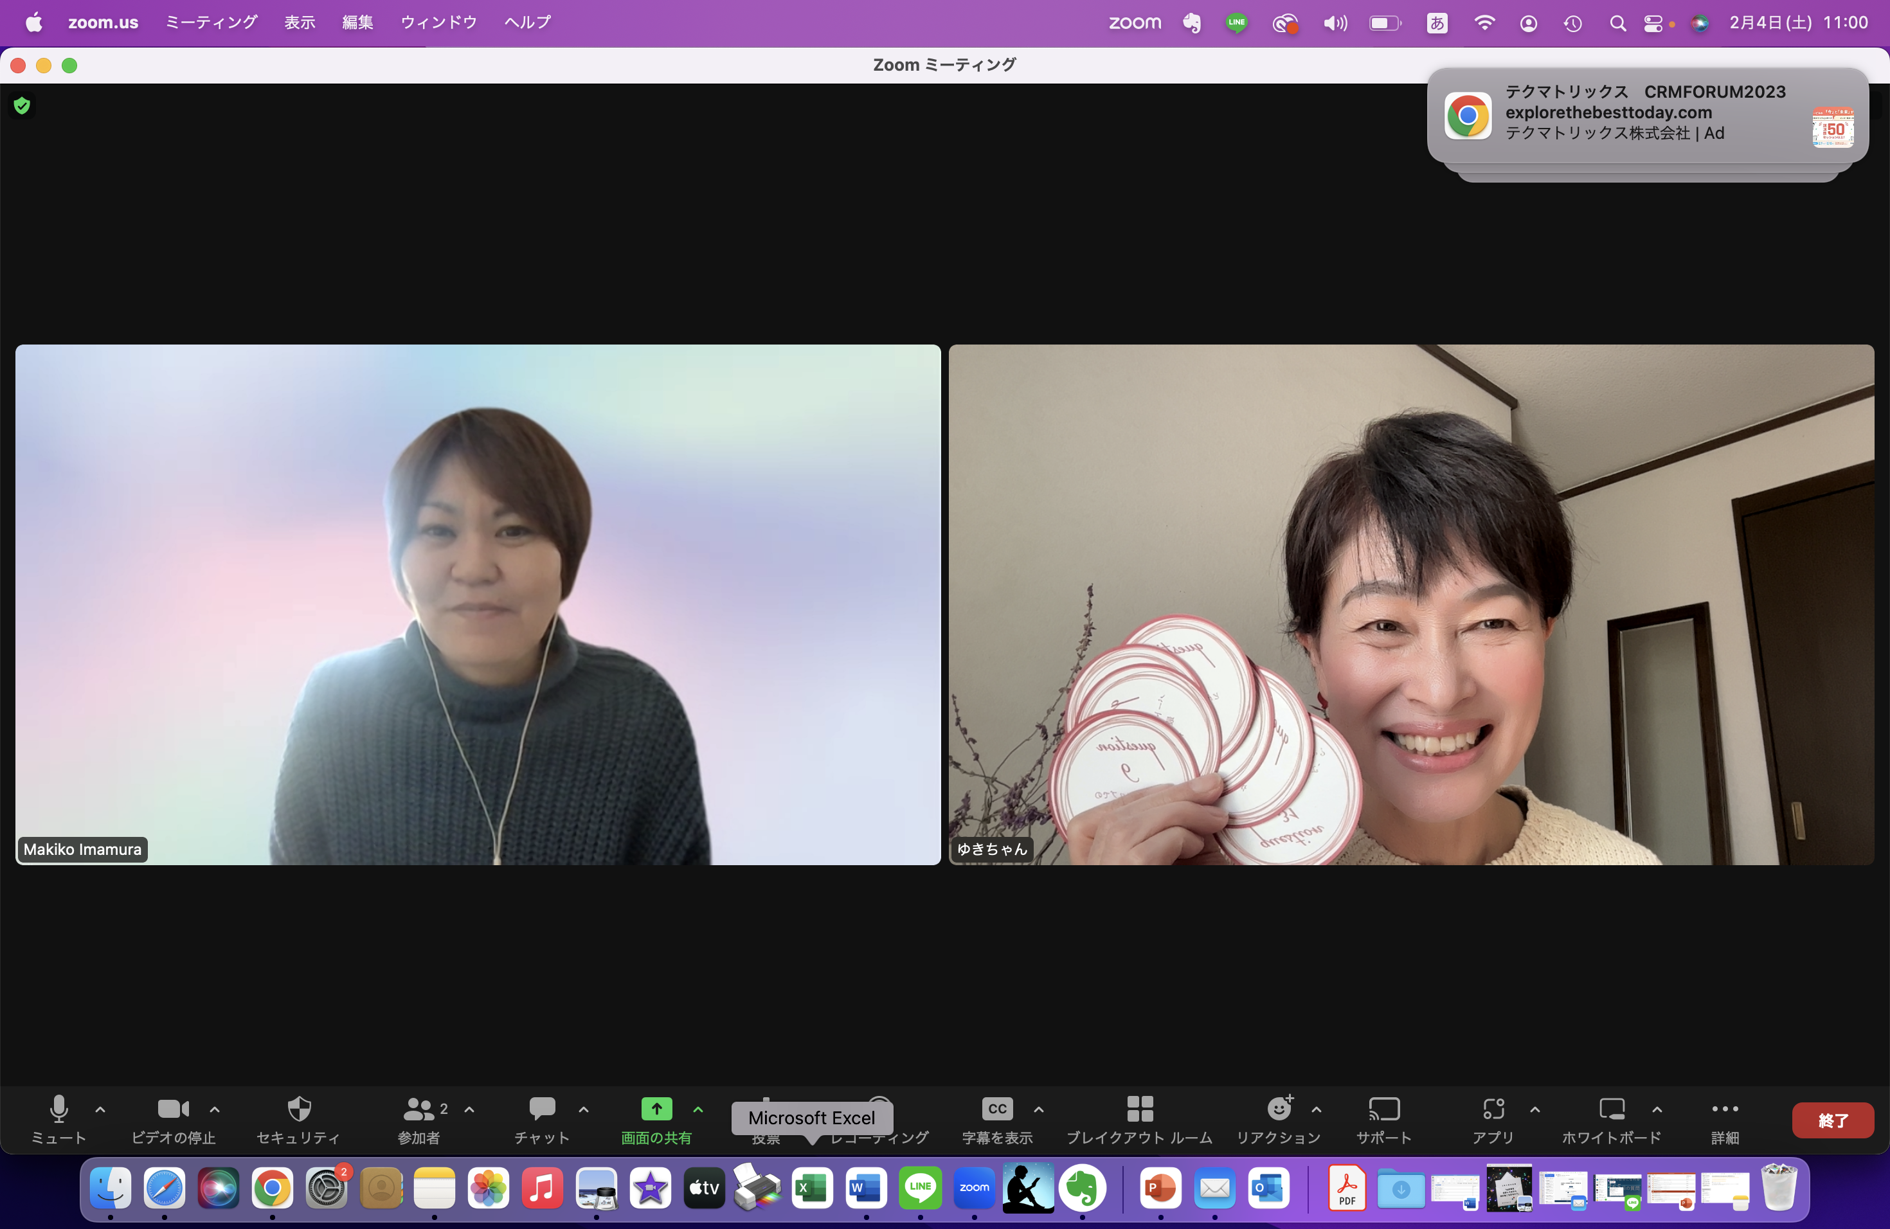Viewport: 1890px width, 1229px height.
Task: Open the ミーティング menu in menu bar
Action: 212,22
